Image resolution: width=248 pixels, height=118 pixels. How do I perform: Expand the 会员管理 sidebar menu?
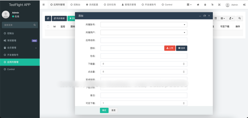(x=20, y=48)
